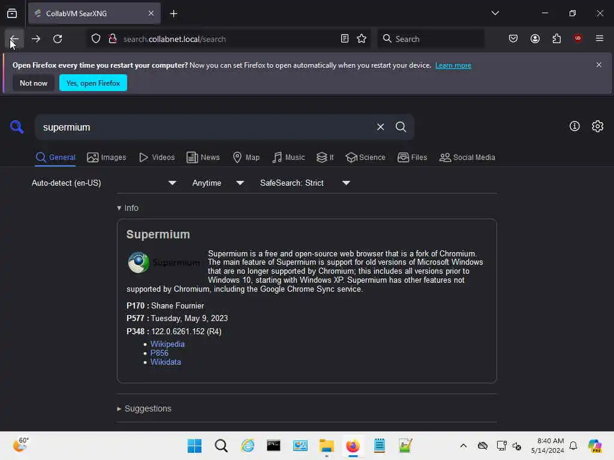Open the Anytime time range dropdown

pos(218,183)
